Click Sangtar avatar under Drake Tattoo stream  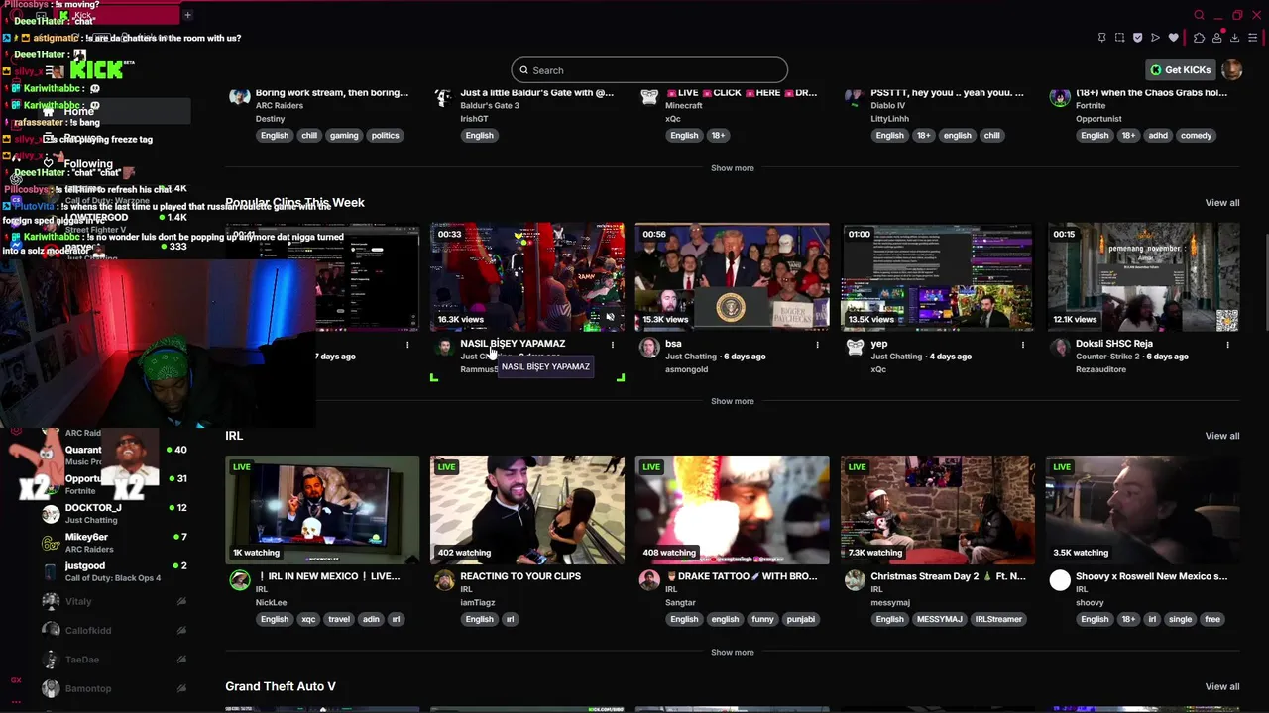tap(649, 580)
